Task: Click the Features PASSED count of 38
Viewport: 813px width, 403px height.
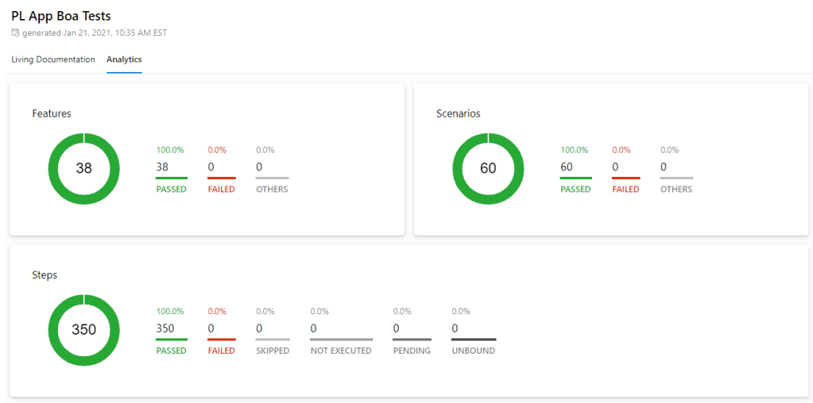Action: [x=162, y=167]
